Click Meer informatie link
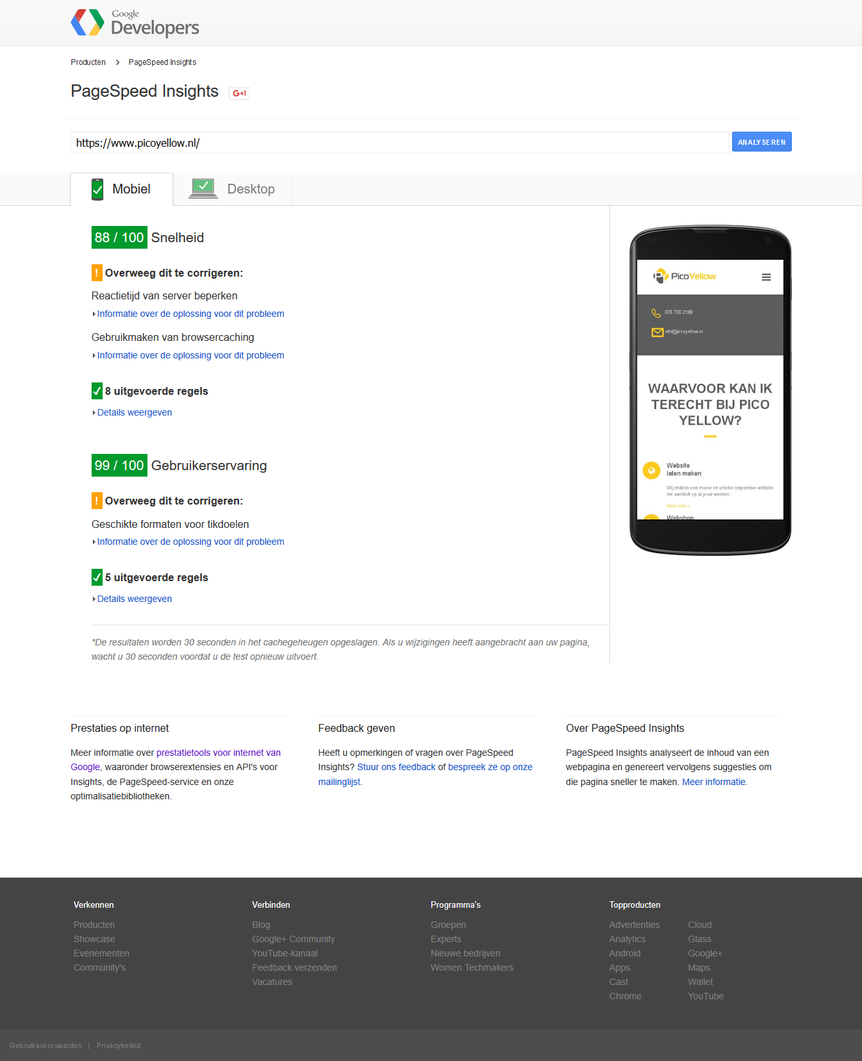This screenshot has width=862, height=1061. coord(713,782)
